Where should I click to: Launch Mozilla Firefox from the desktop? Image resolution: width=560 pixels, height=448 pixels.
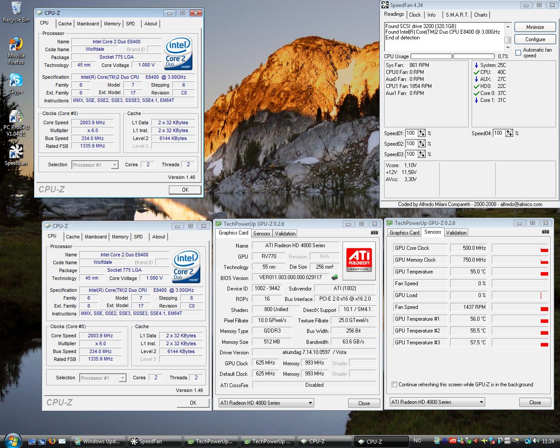[16, 51]
